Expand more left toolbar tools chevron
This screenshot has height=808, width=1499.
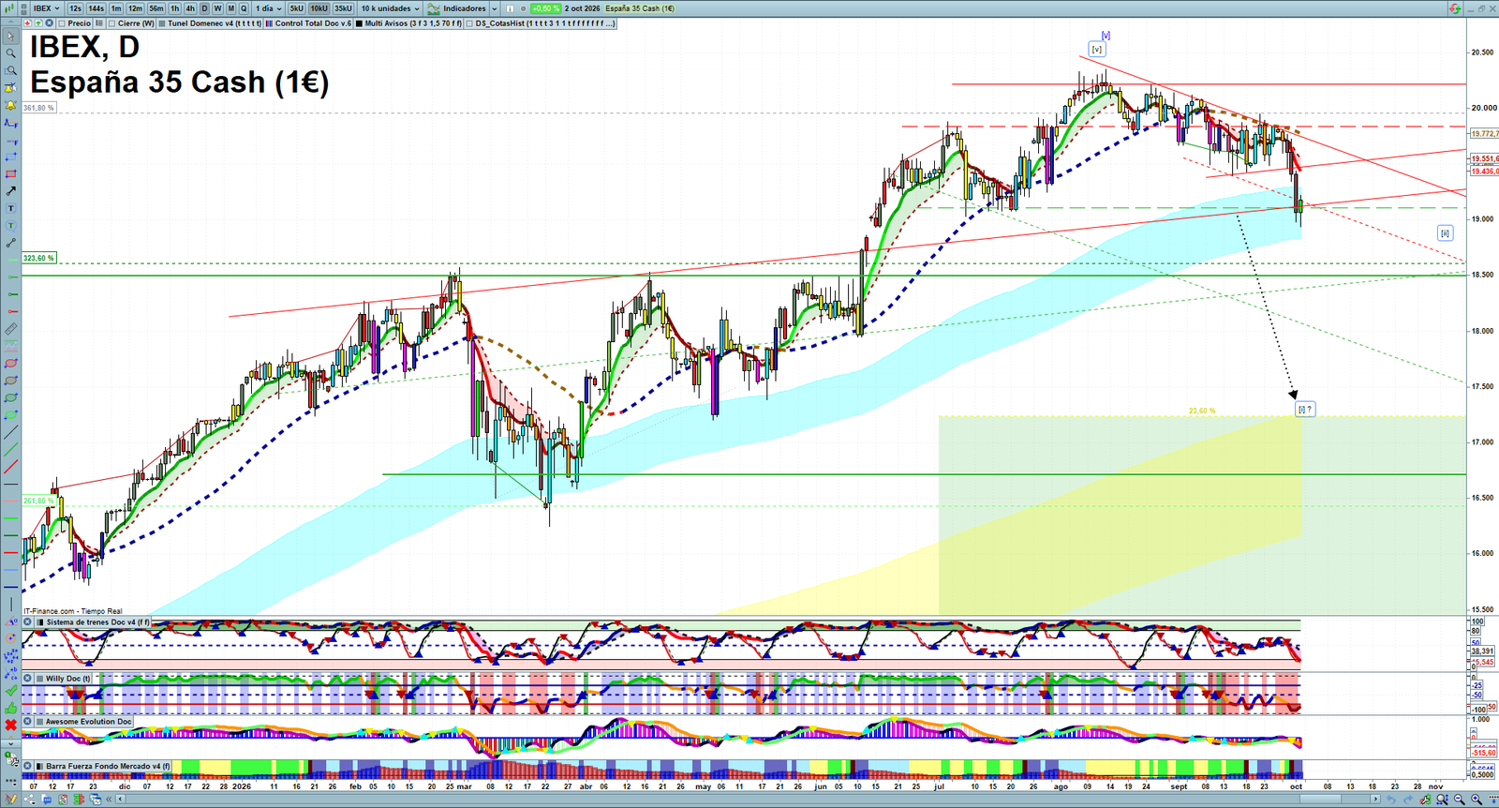coord(10,743)
